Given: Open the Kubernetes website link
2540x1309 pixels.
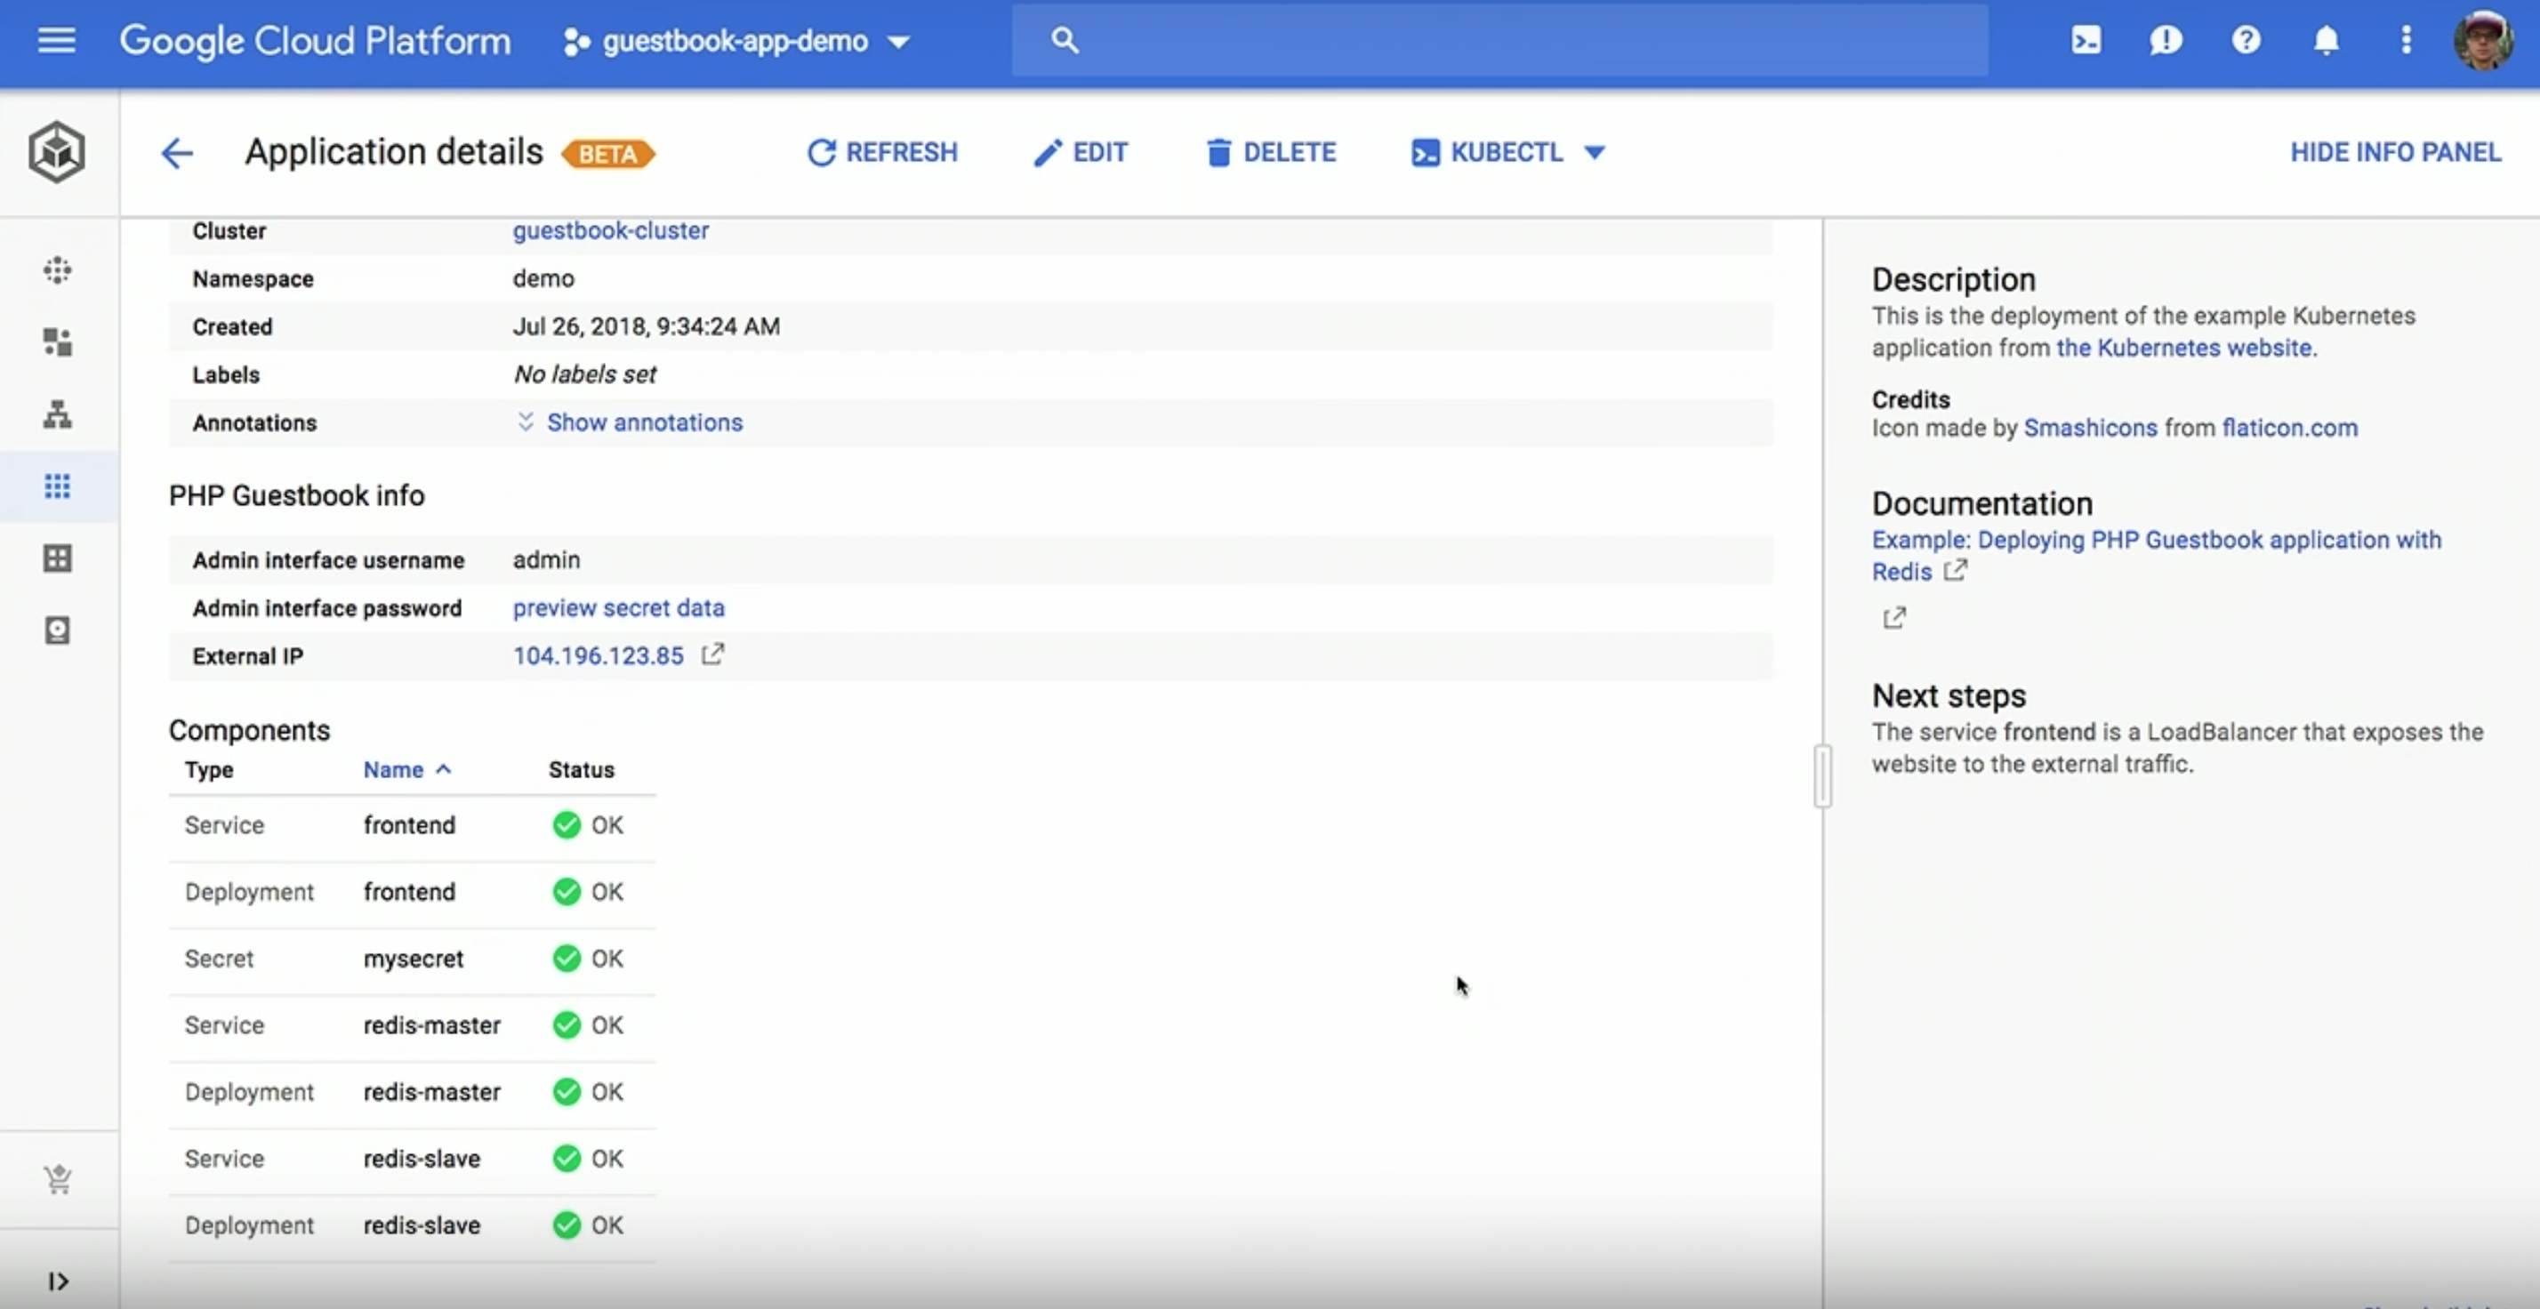Looking at the screenshot, I should click(x=2184, y=348).
